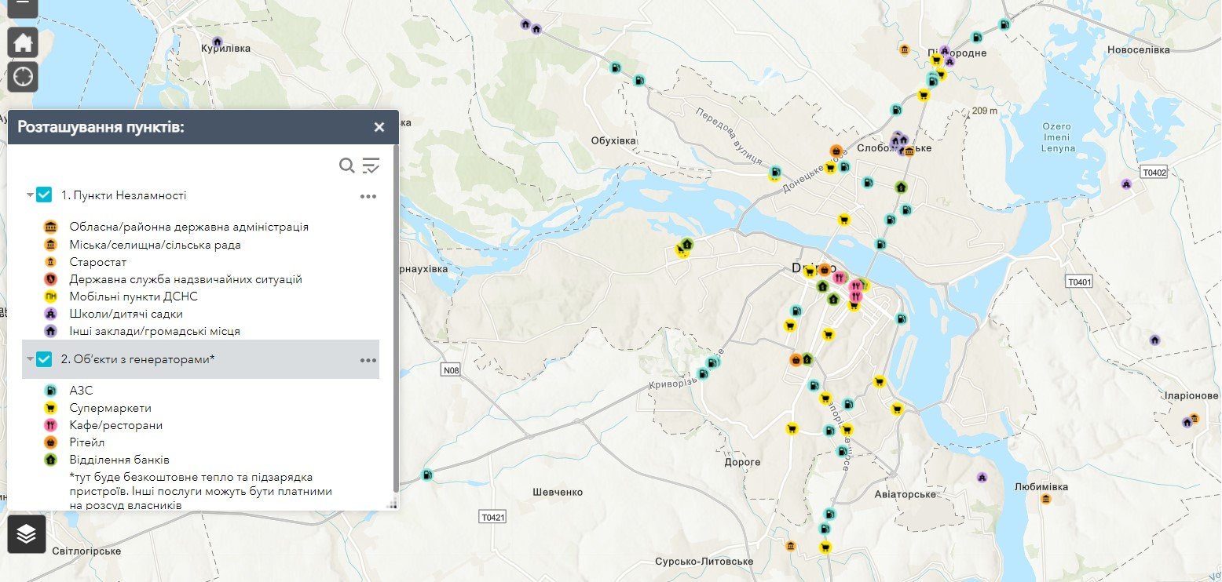Uncheck the Об'єкти з генераторами checkbox
Screen dimensions: 1222x582
click(44, 359)
